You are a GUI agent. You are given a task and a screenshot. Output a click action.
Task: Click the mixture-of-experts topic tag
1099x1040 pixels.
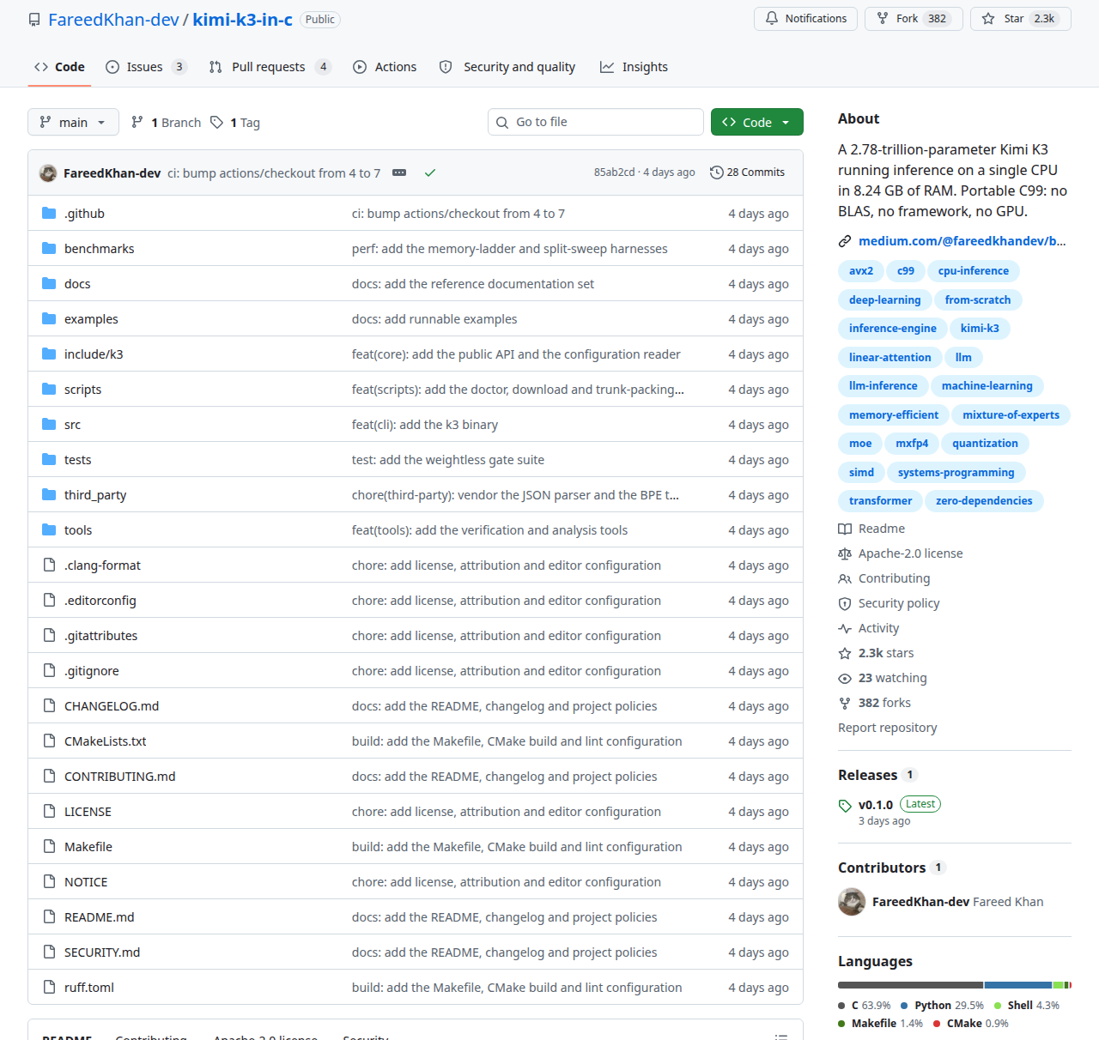1011,414
